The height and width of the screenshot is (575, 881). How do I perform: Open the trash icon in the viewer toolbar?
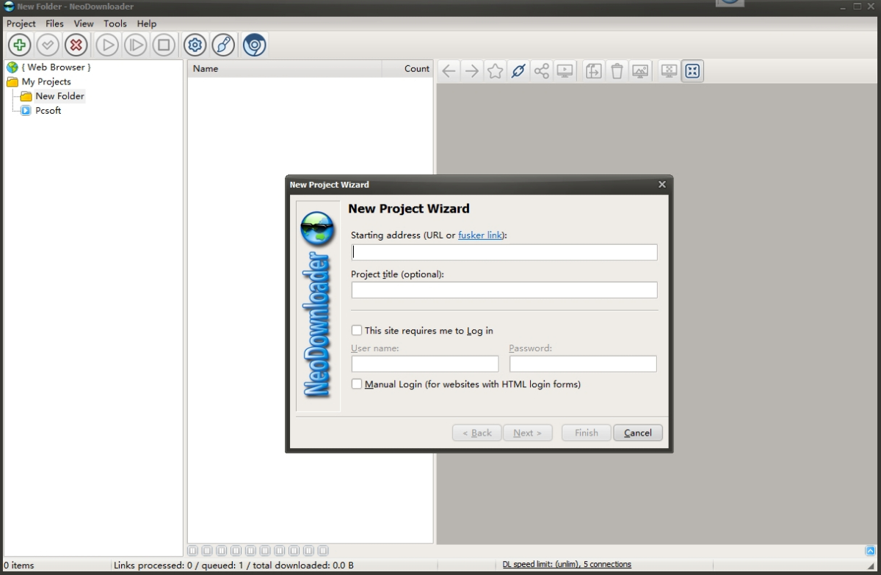click(617, 70)
